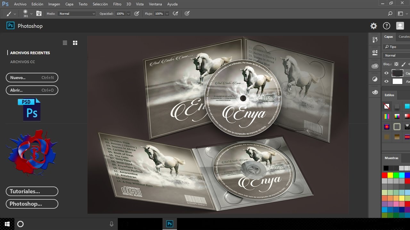410x230 pixels.
Task: Pick the yellow swatch in Muestras
Action: (390, 175)
